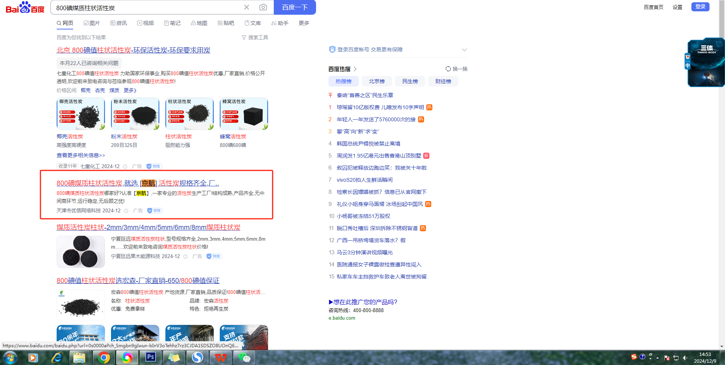
Task: Expand the 登录百度帐号 security banner
Action: pos(464,49)
